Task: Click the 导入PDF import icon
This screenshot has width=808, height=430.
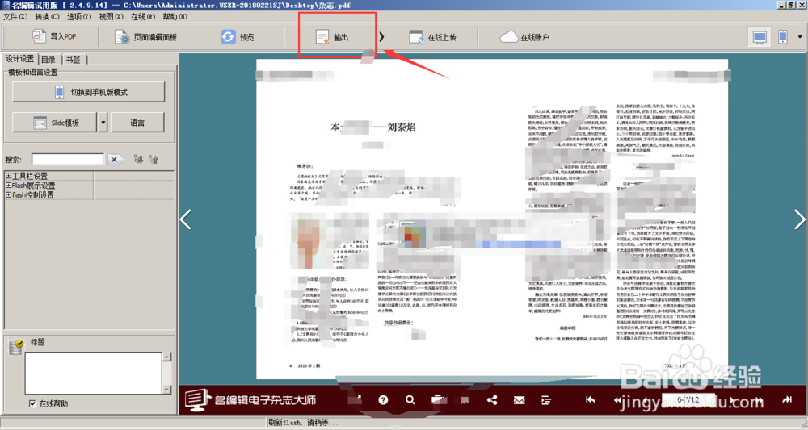Action: 40,36
